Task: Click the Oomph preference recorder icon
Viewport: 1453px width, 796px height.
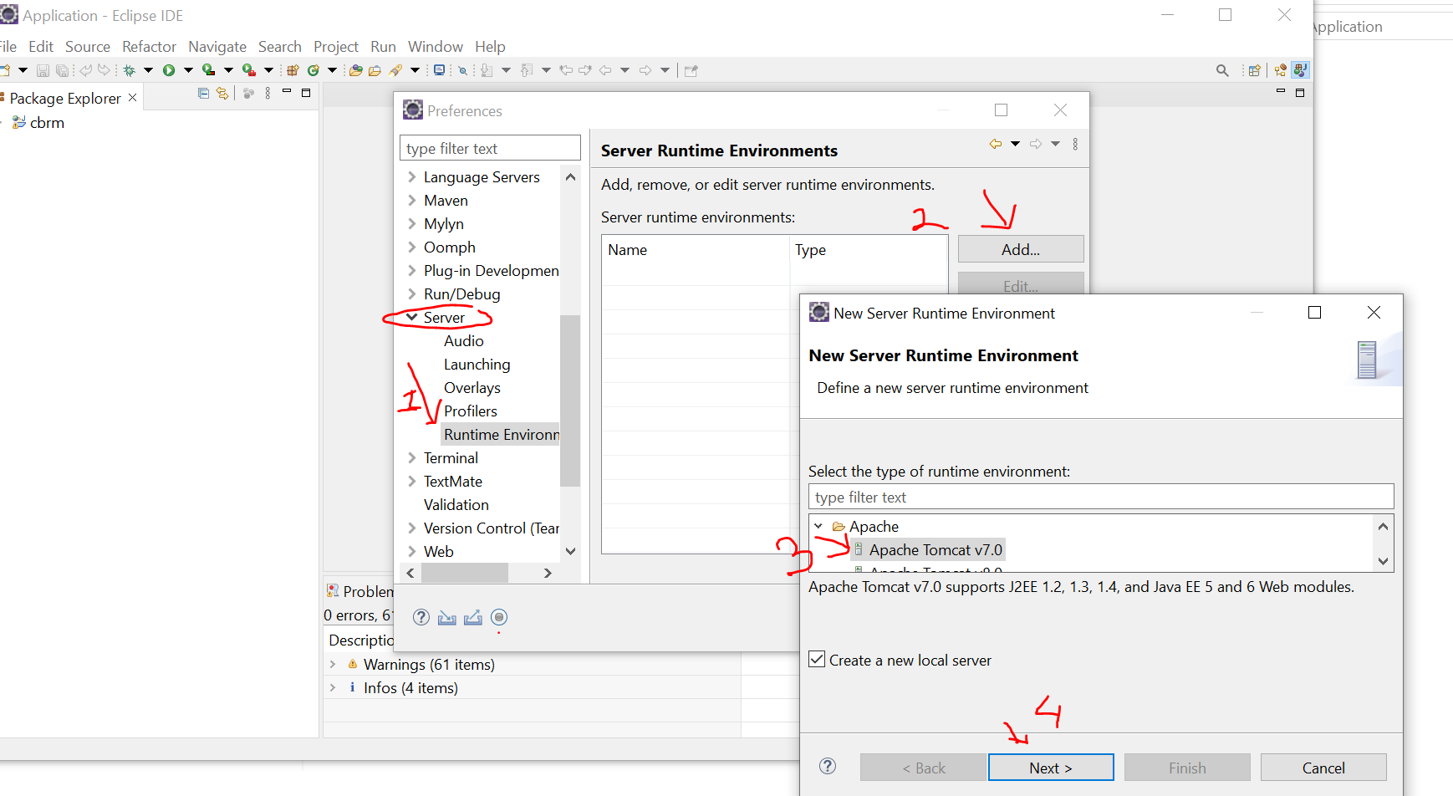Action: point(499,617)
